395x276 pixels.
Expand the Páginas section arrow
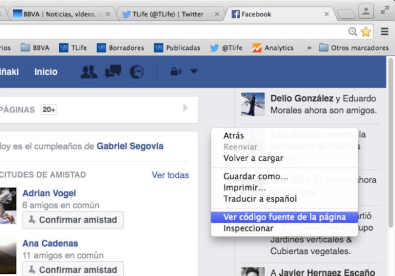point(185,108)
